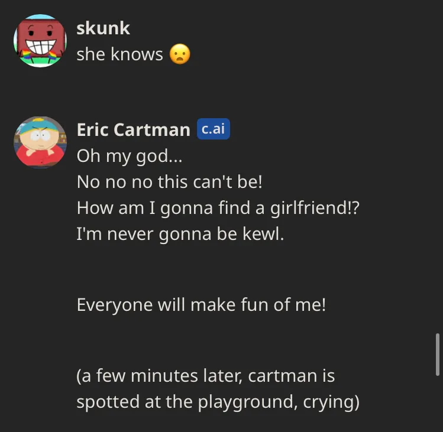Click the word 'Everyone' in the message
Screen dimensions: 443x432
pyautogui.click(x=115, y=305)
